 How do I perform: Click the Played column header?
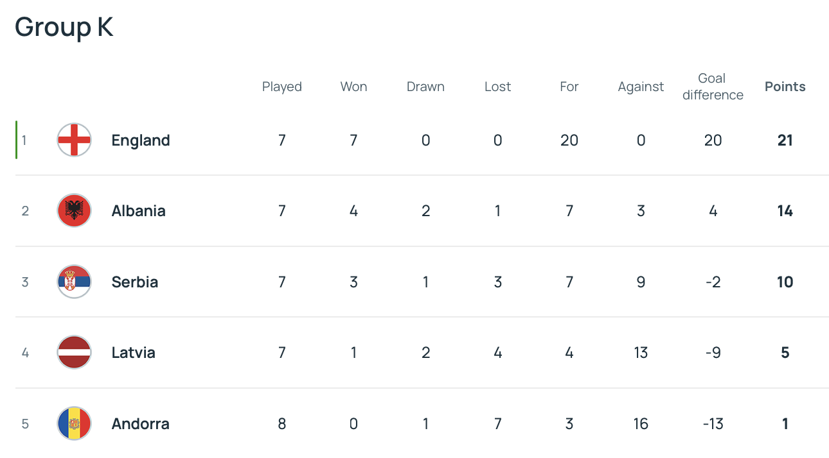pos(281,87)
